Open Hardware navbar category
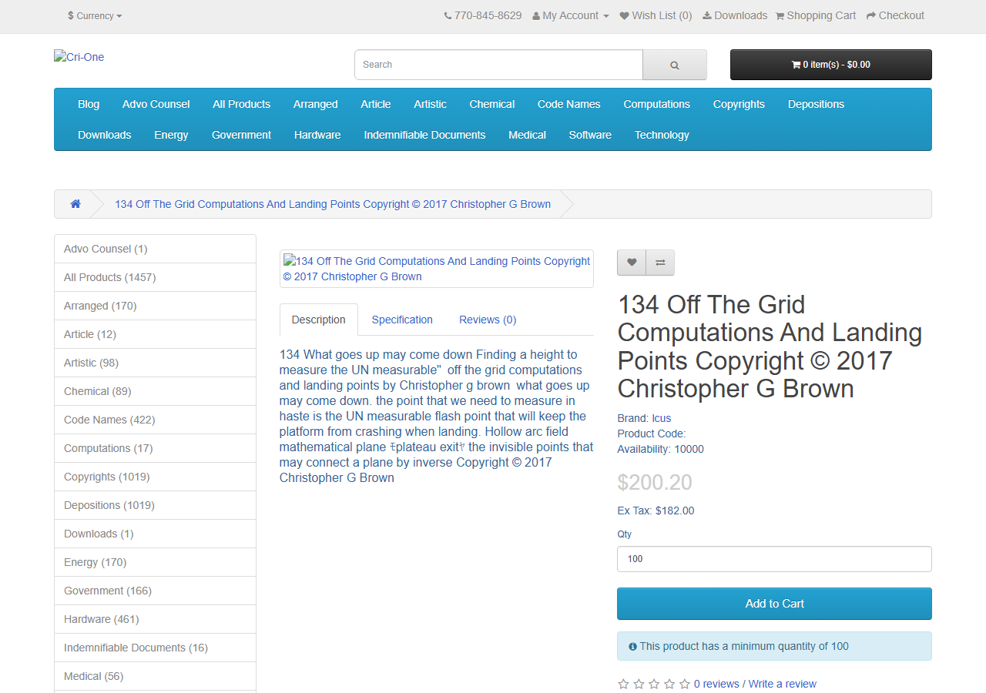 pyautogui.click(x=317, y=135)
